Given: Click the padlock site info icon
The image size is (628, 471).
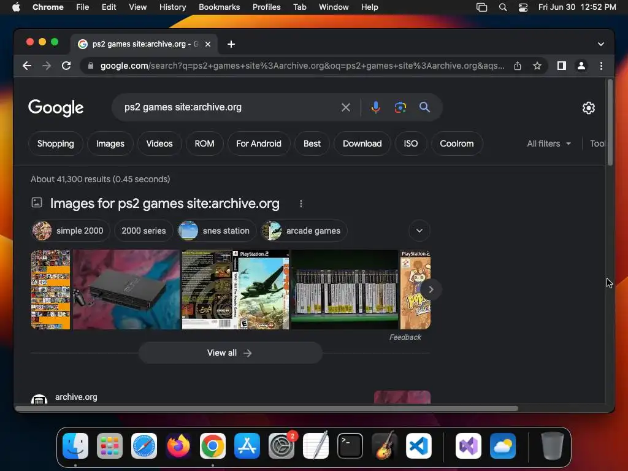Looking at the screenshot, I should (91, 66).
